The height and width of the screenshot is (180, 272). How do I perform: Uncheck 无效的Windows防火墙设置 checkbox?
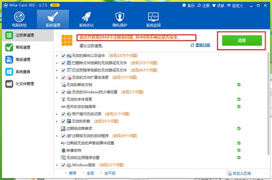63,92
